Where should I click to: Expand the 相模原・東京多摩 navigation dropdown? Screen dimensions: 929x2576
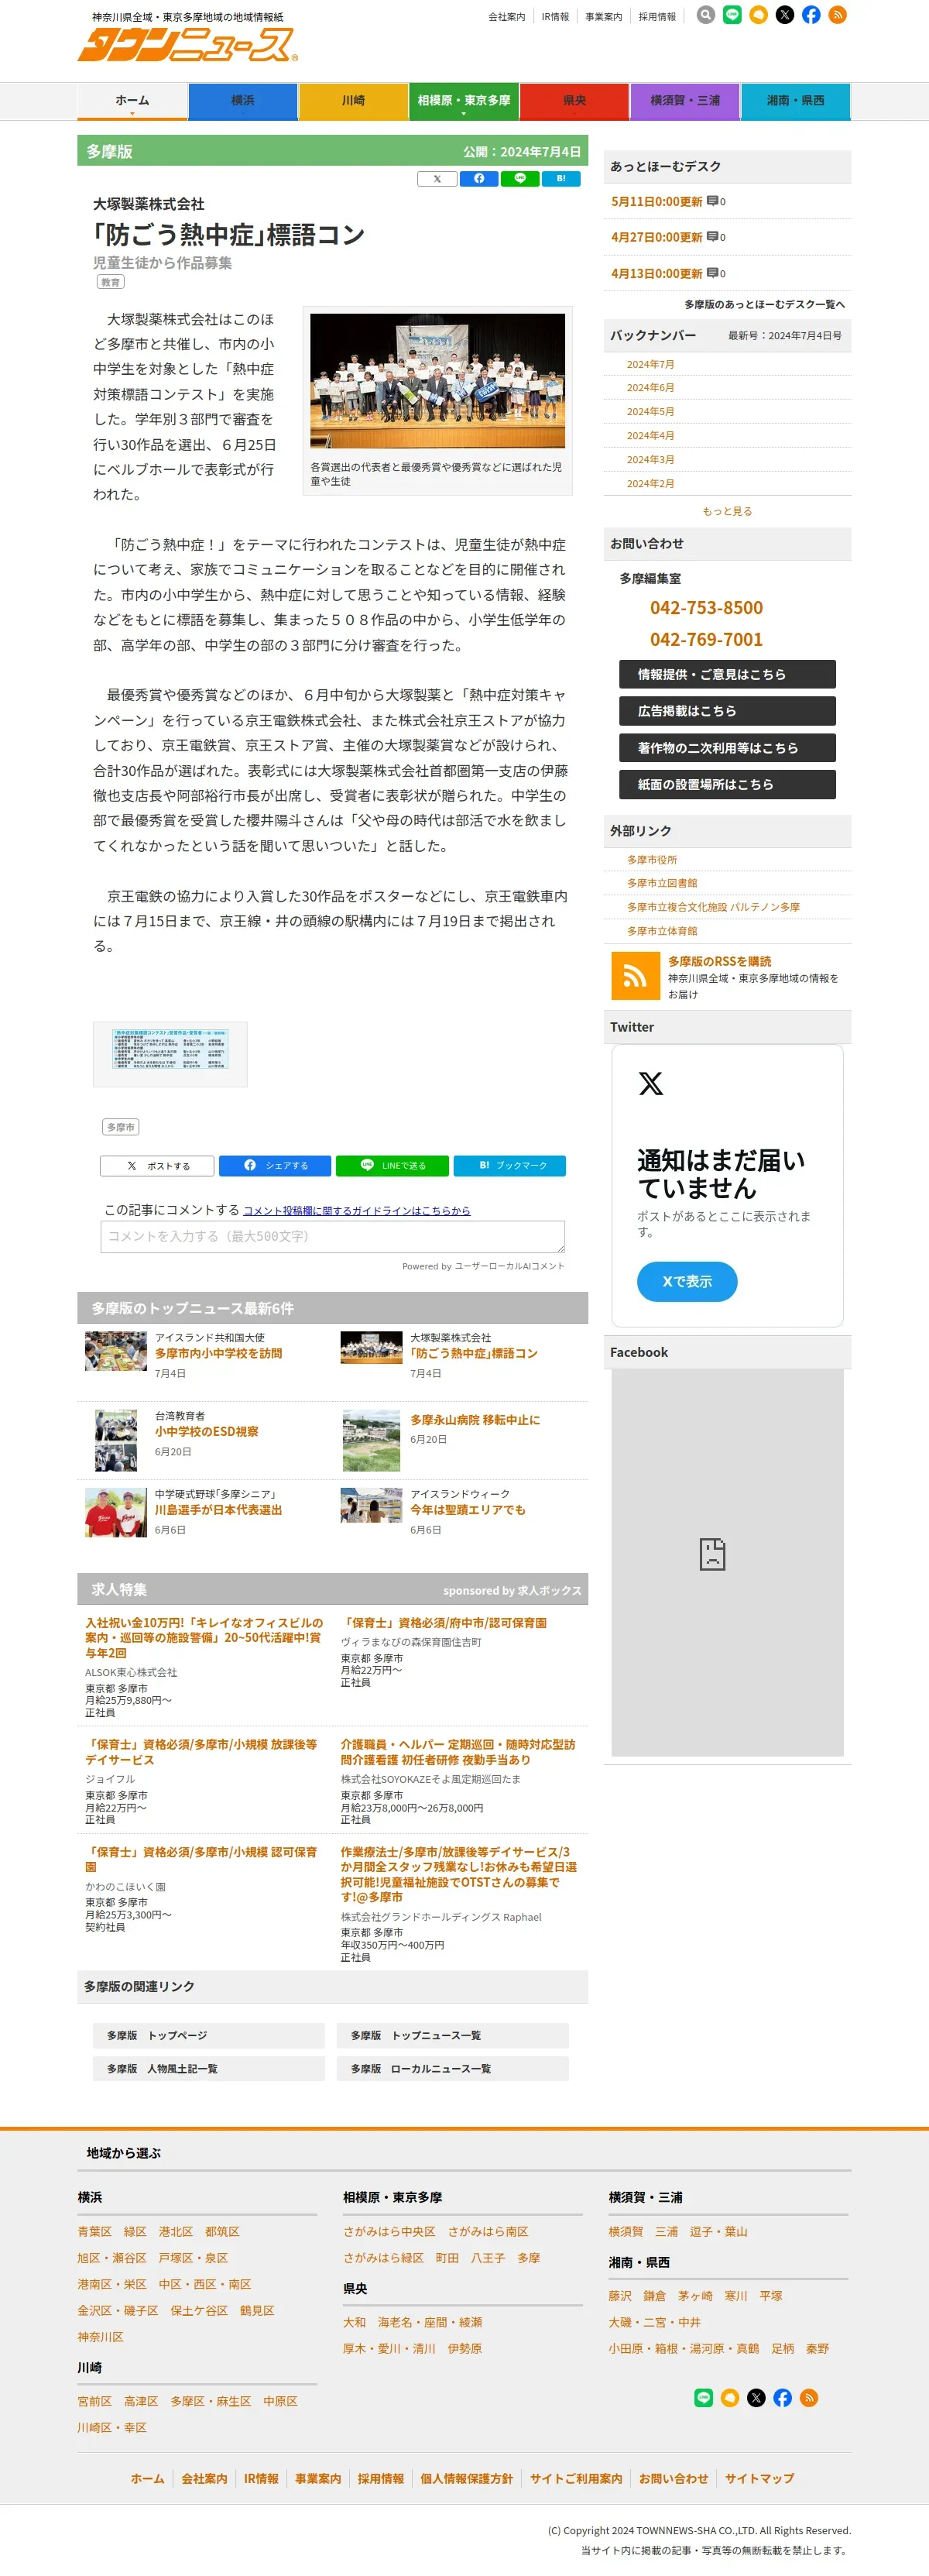(464, 102)
